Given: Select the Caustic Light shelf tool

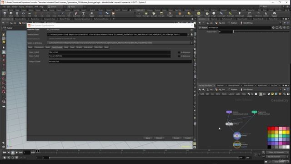Looking at the screenshot, I should point(221,14).
